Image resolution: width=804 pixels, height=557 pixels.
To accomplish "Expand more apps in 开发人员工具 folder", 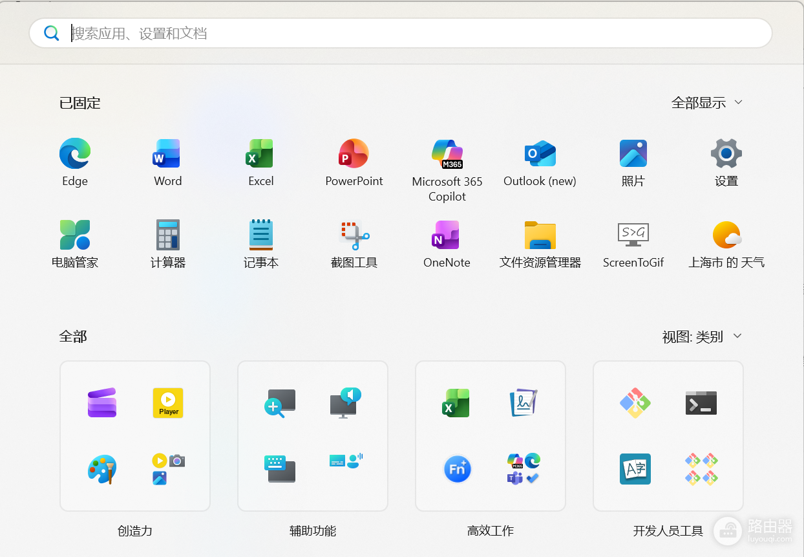I will 701,470.
